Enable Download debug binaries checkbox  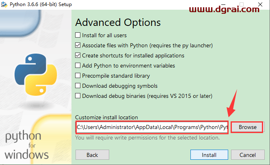78,96
